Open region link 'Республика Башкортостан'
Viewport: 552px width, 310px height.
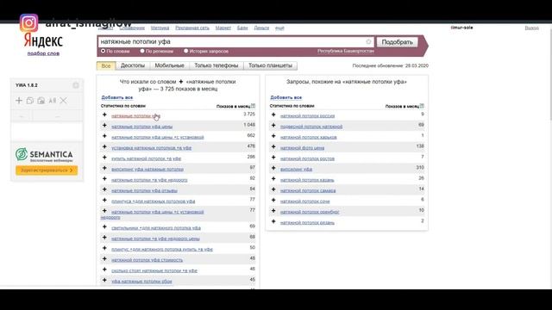click(346, 52)
